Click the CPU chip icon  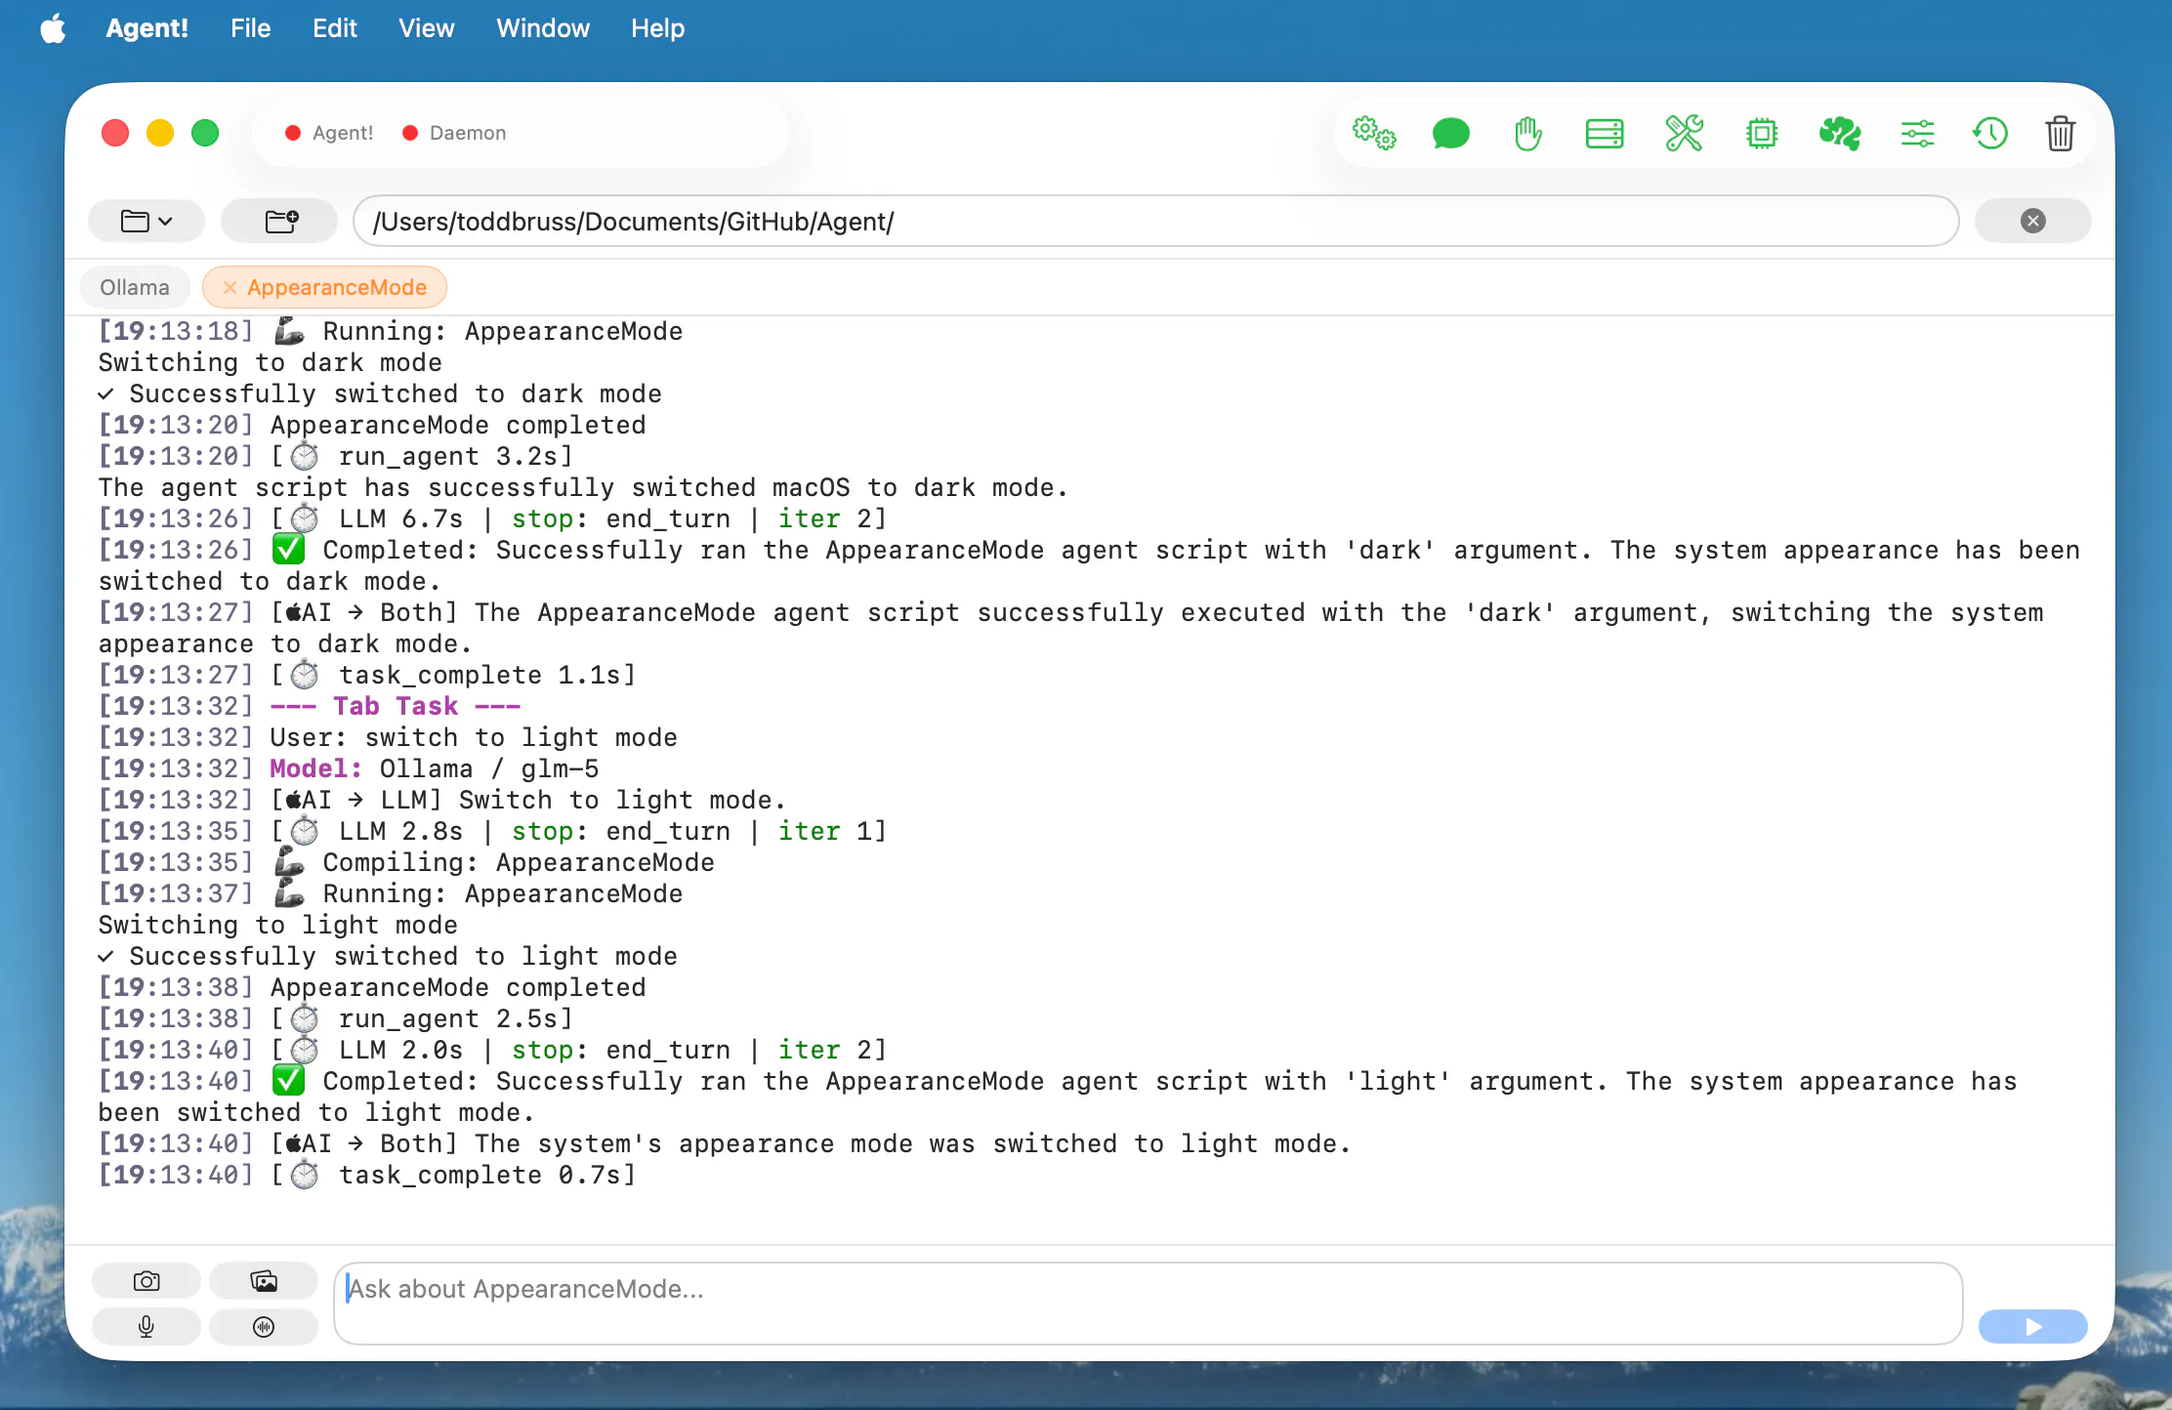[x=1762, y=133]
